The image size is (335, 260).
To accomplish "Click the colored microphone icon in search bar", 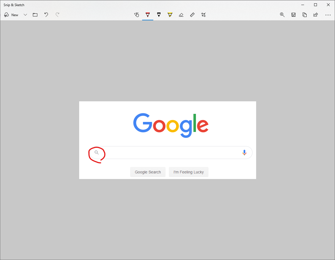I will 244,153.
